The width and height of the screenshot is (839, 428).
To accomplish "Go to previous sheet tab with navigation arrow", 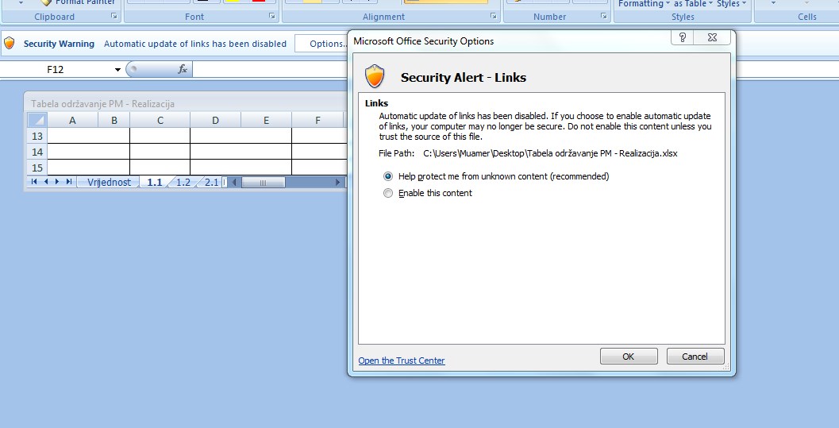I will pyautogui.click(x=46, y=182).
